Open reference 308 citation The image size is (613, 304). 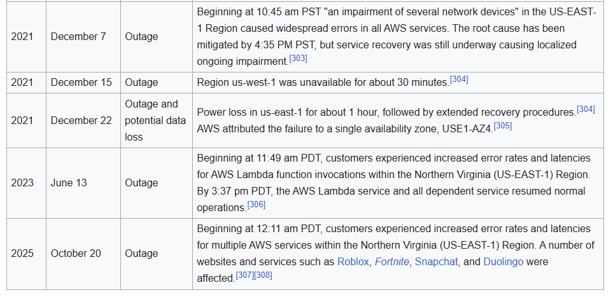(x=263, y=275)
